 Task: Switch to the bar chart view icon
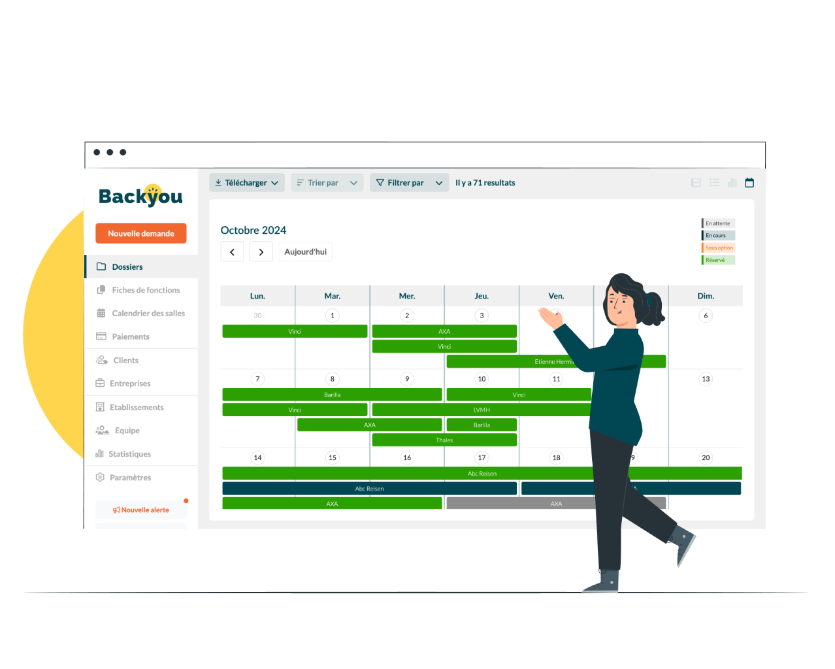[x=732, y=183]
